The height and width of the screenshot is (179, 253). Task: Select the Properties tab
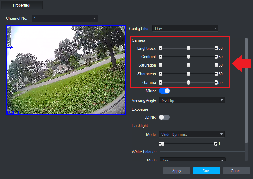[21, 5]
